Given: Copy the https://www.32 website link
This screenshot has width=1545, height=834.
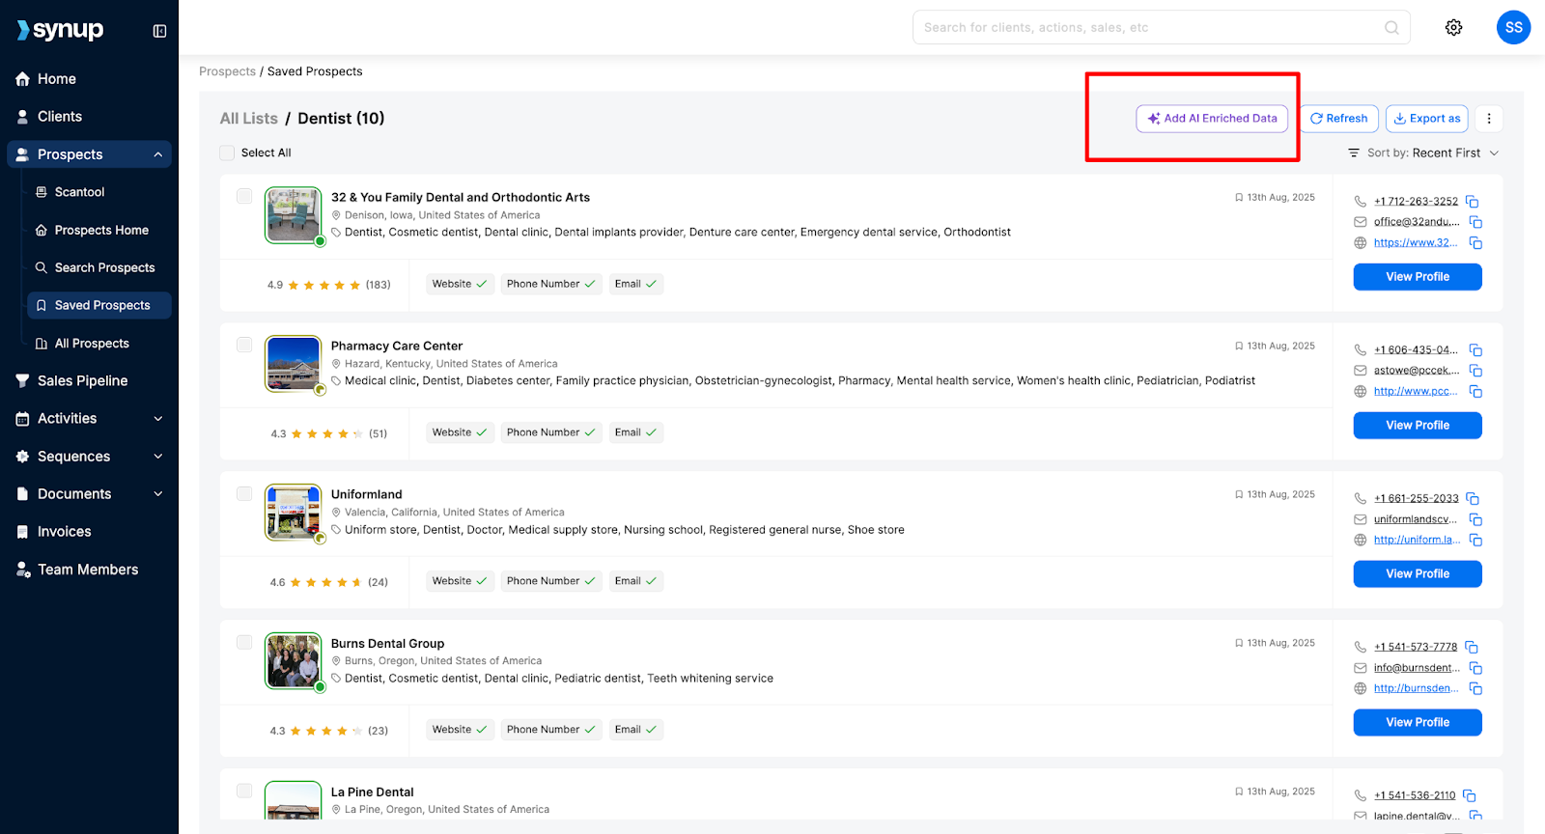Looking at the screenshot, I should (x=1475, y=243).
